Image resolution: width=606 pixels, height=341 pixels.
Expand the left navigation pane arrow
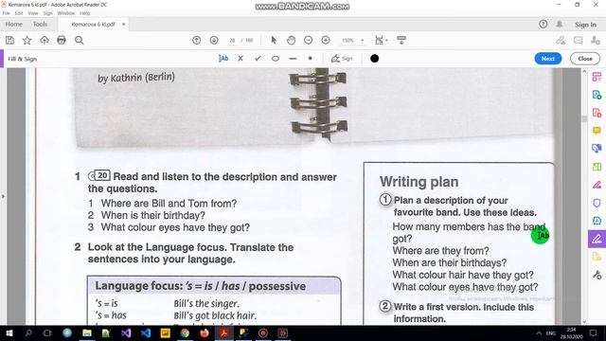(3, 196)
